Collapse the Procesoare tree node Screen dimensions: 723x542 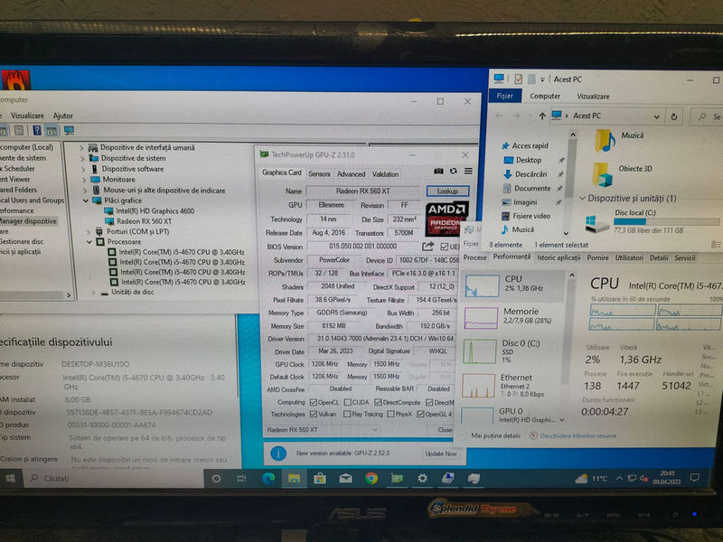click(x=89, y=241)
